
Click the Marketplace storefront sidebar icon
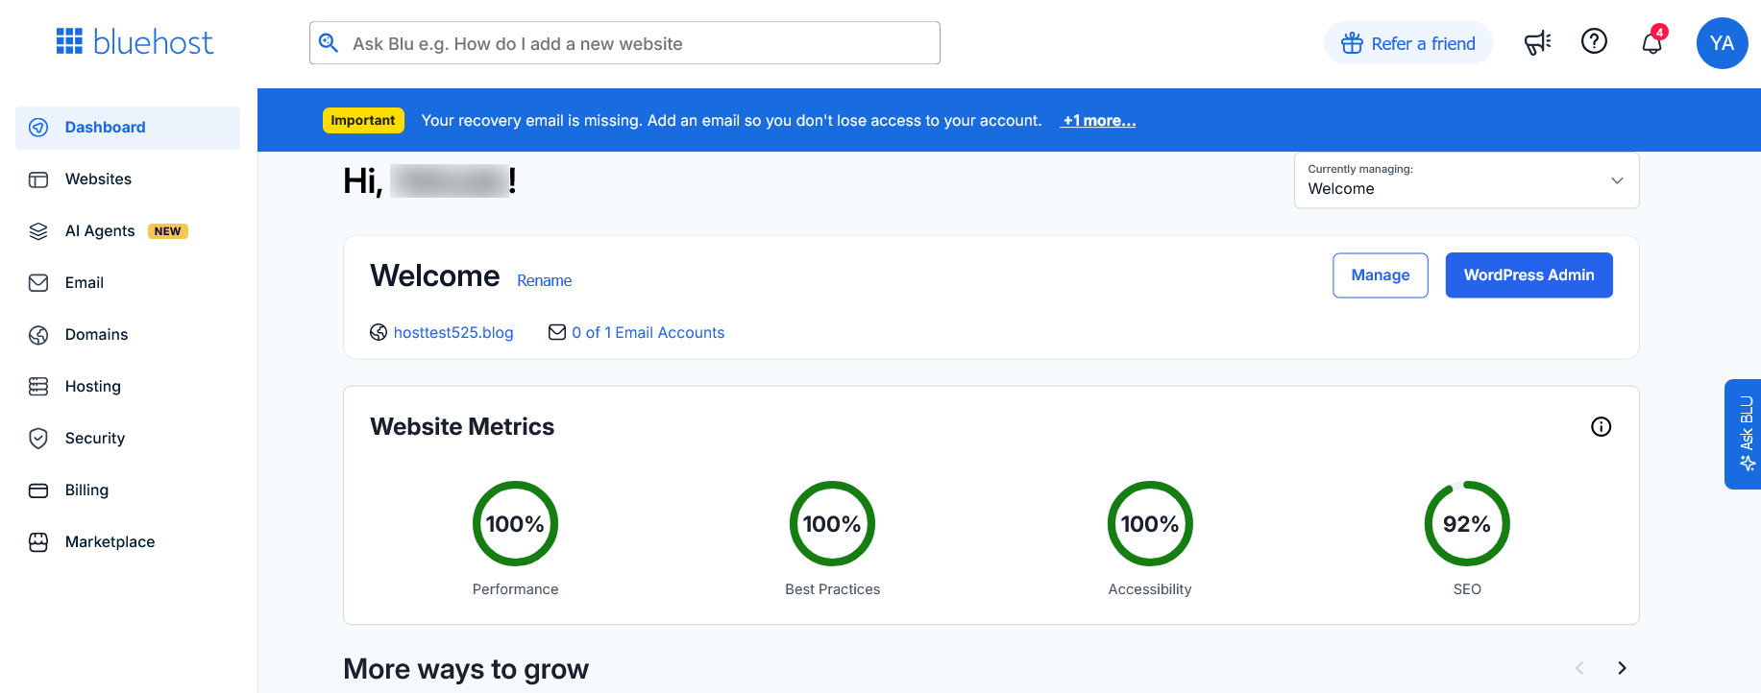coord(38,542)
